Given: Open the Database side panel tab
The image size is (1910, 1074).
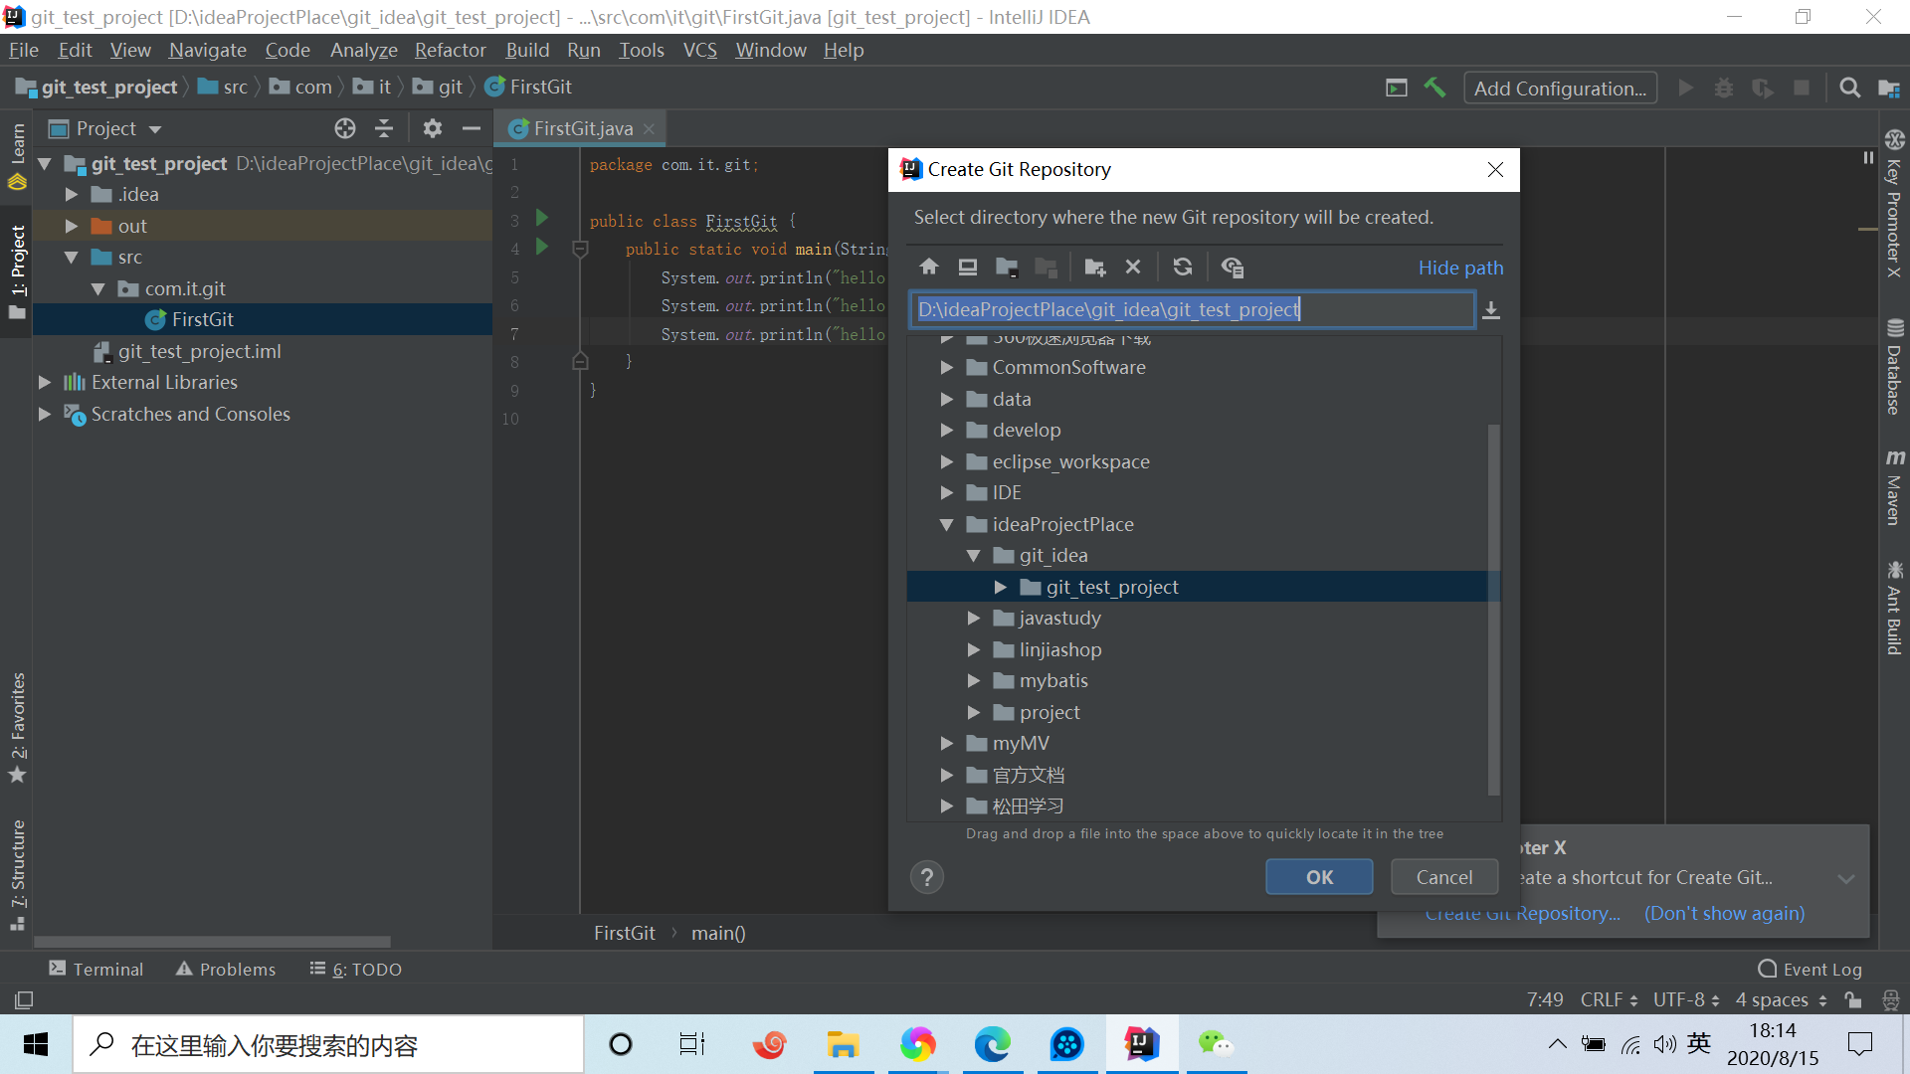Looking at the screenshot, I should pyautogui.click(x=1894, y=366).
